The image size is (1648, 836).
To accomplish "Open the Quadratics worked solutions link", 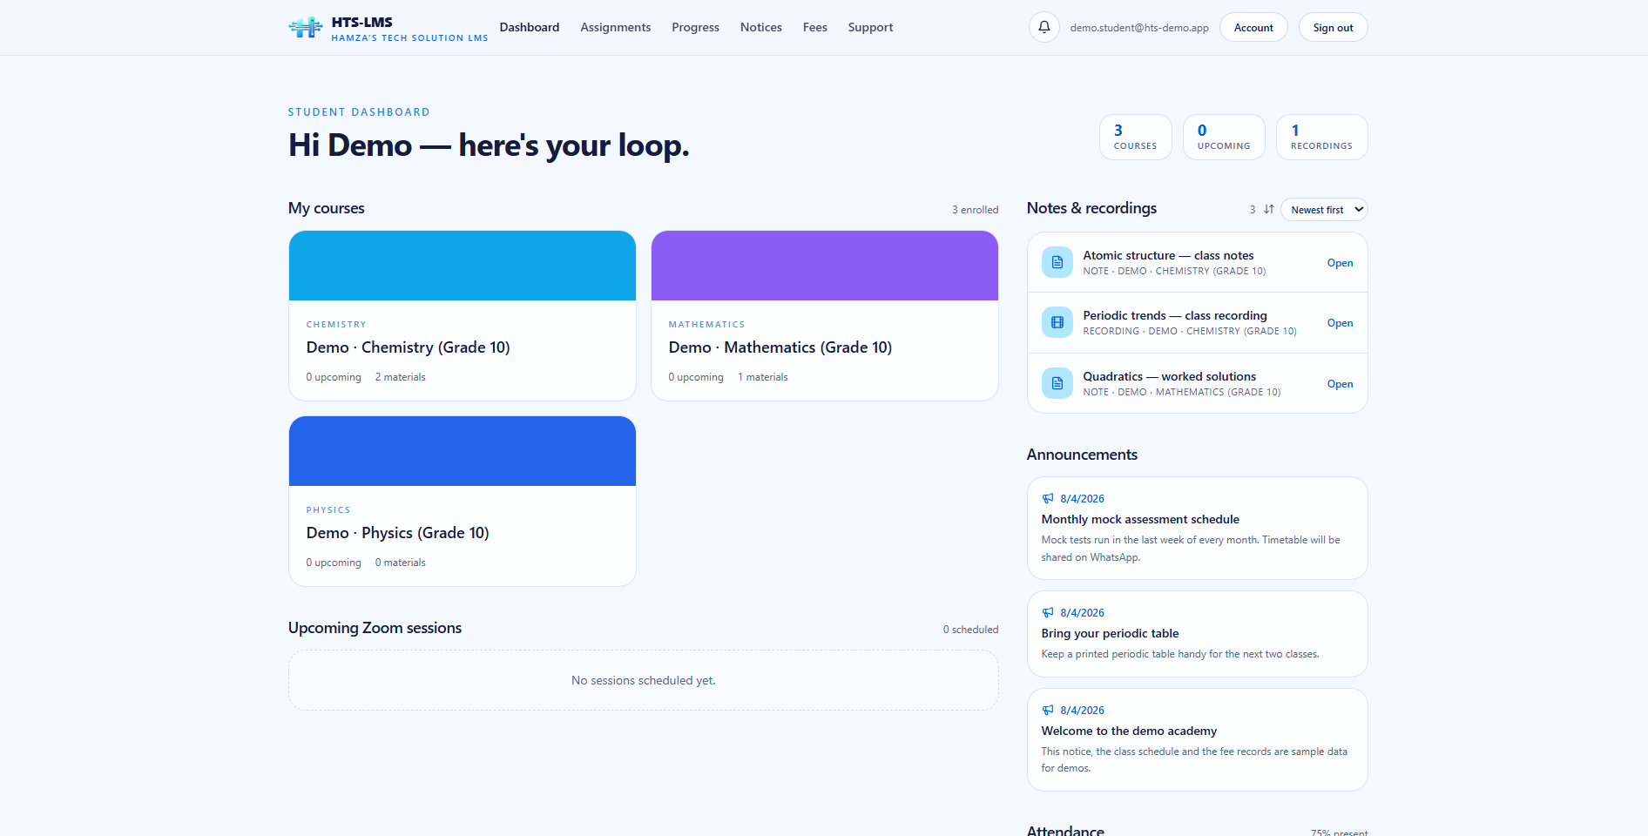I will pos(1340,384).
